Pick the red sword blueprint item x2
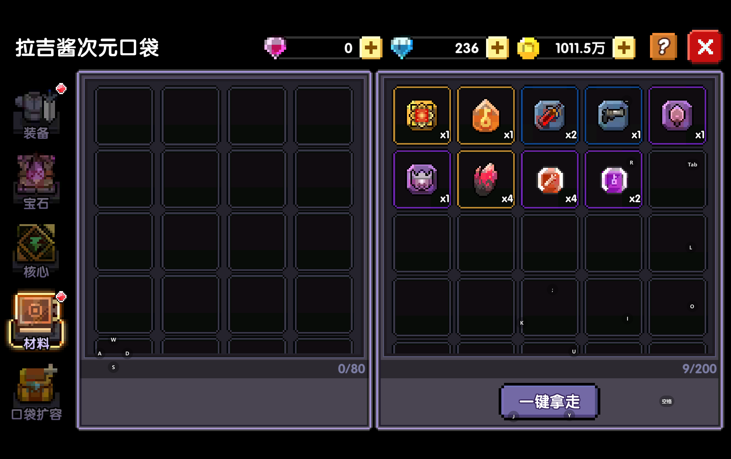This screenshot has height=459, width=731. 549,115
